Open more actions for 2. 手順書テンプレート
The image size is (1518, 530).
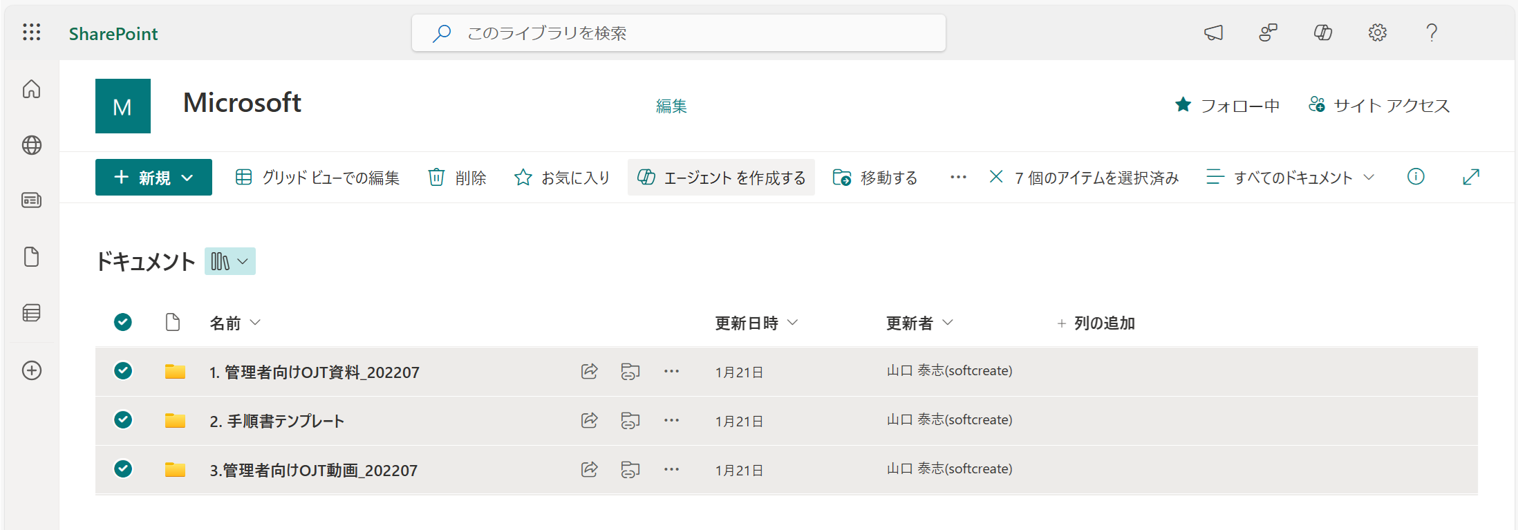671,420
